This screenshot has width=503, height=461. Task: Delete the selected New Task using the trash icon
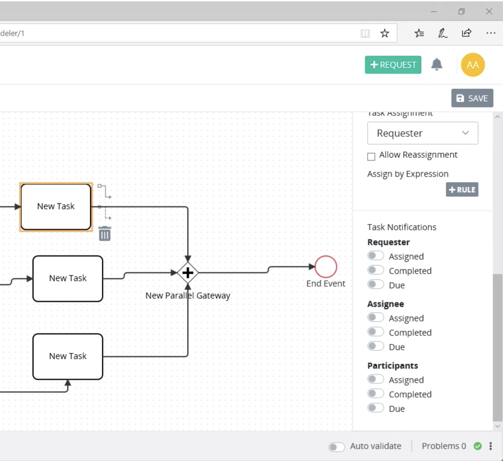pos(104,233)
